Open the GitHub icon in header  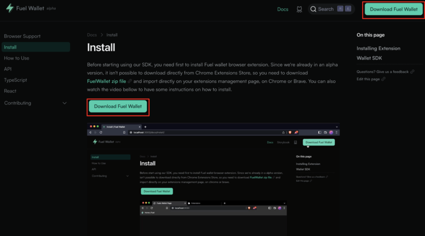tap(299, 9)
